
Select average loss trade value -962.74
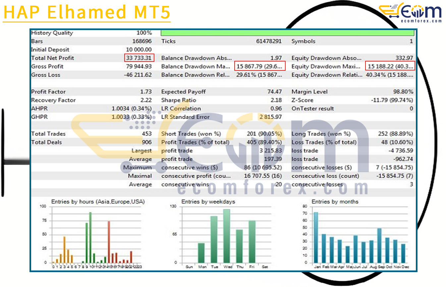click(x=403, y=159)
